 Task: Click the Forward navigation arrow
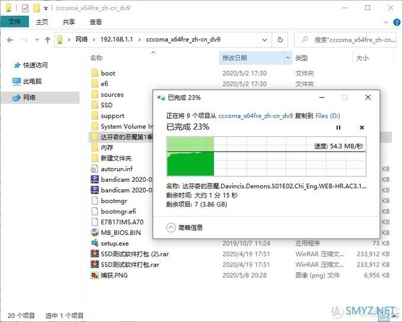[25, 40]
